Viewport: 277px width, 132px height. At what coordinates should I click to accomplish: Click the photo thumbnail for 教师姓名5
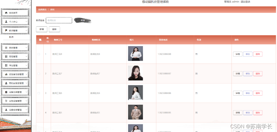click(135, 112)
